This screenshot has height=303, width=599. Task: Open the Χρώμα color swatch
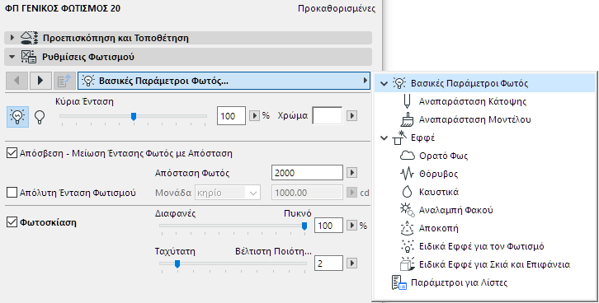pyautogui.click(x=328, y=115)
